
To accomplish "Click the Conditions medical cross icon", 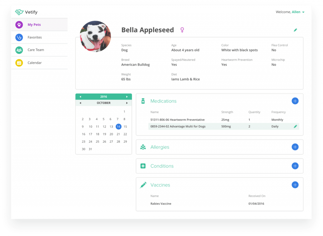I will click(x=143, y=166).
